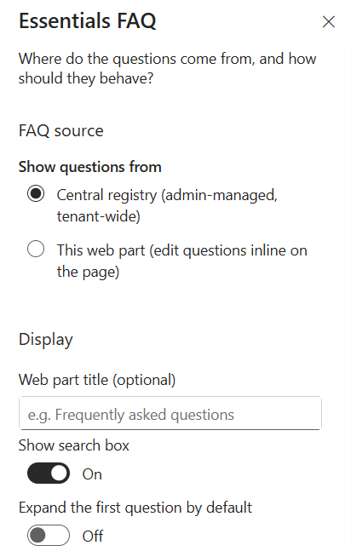
Task: Click the white knob of the search toggle
Action: click(59, 474)
